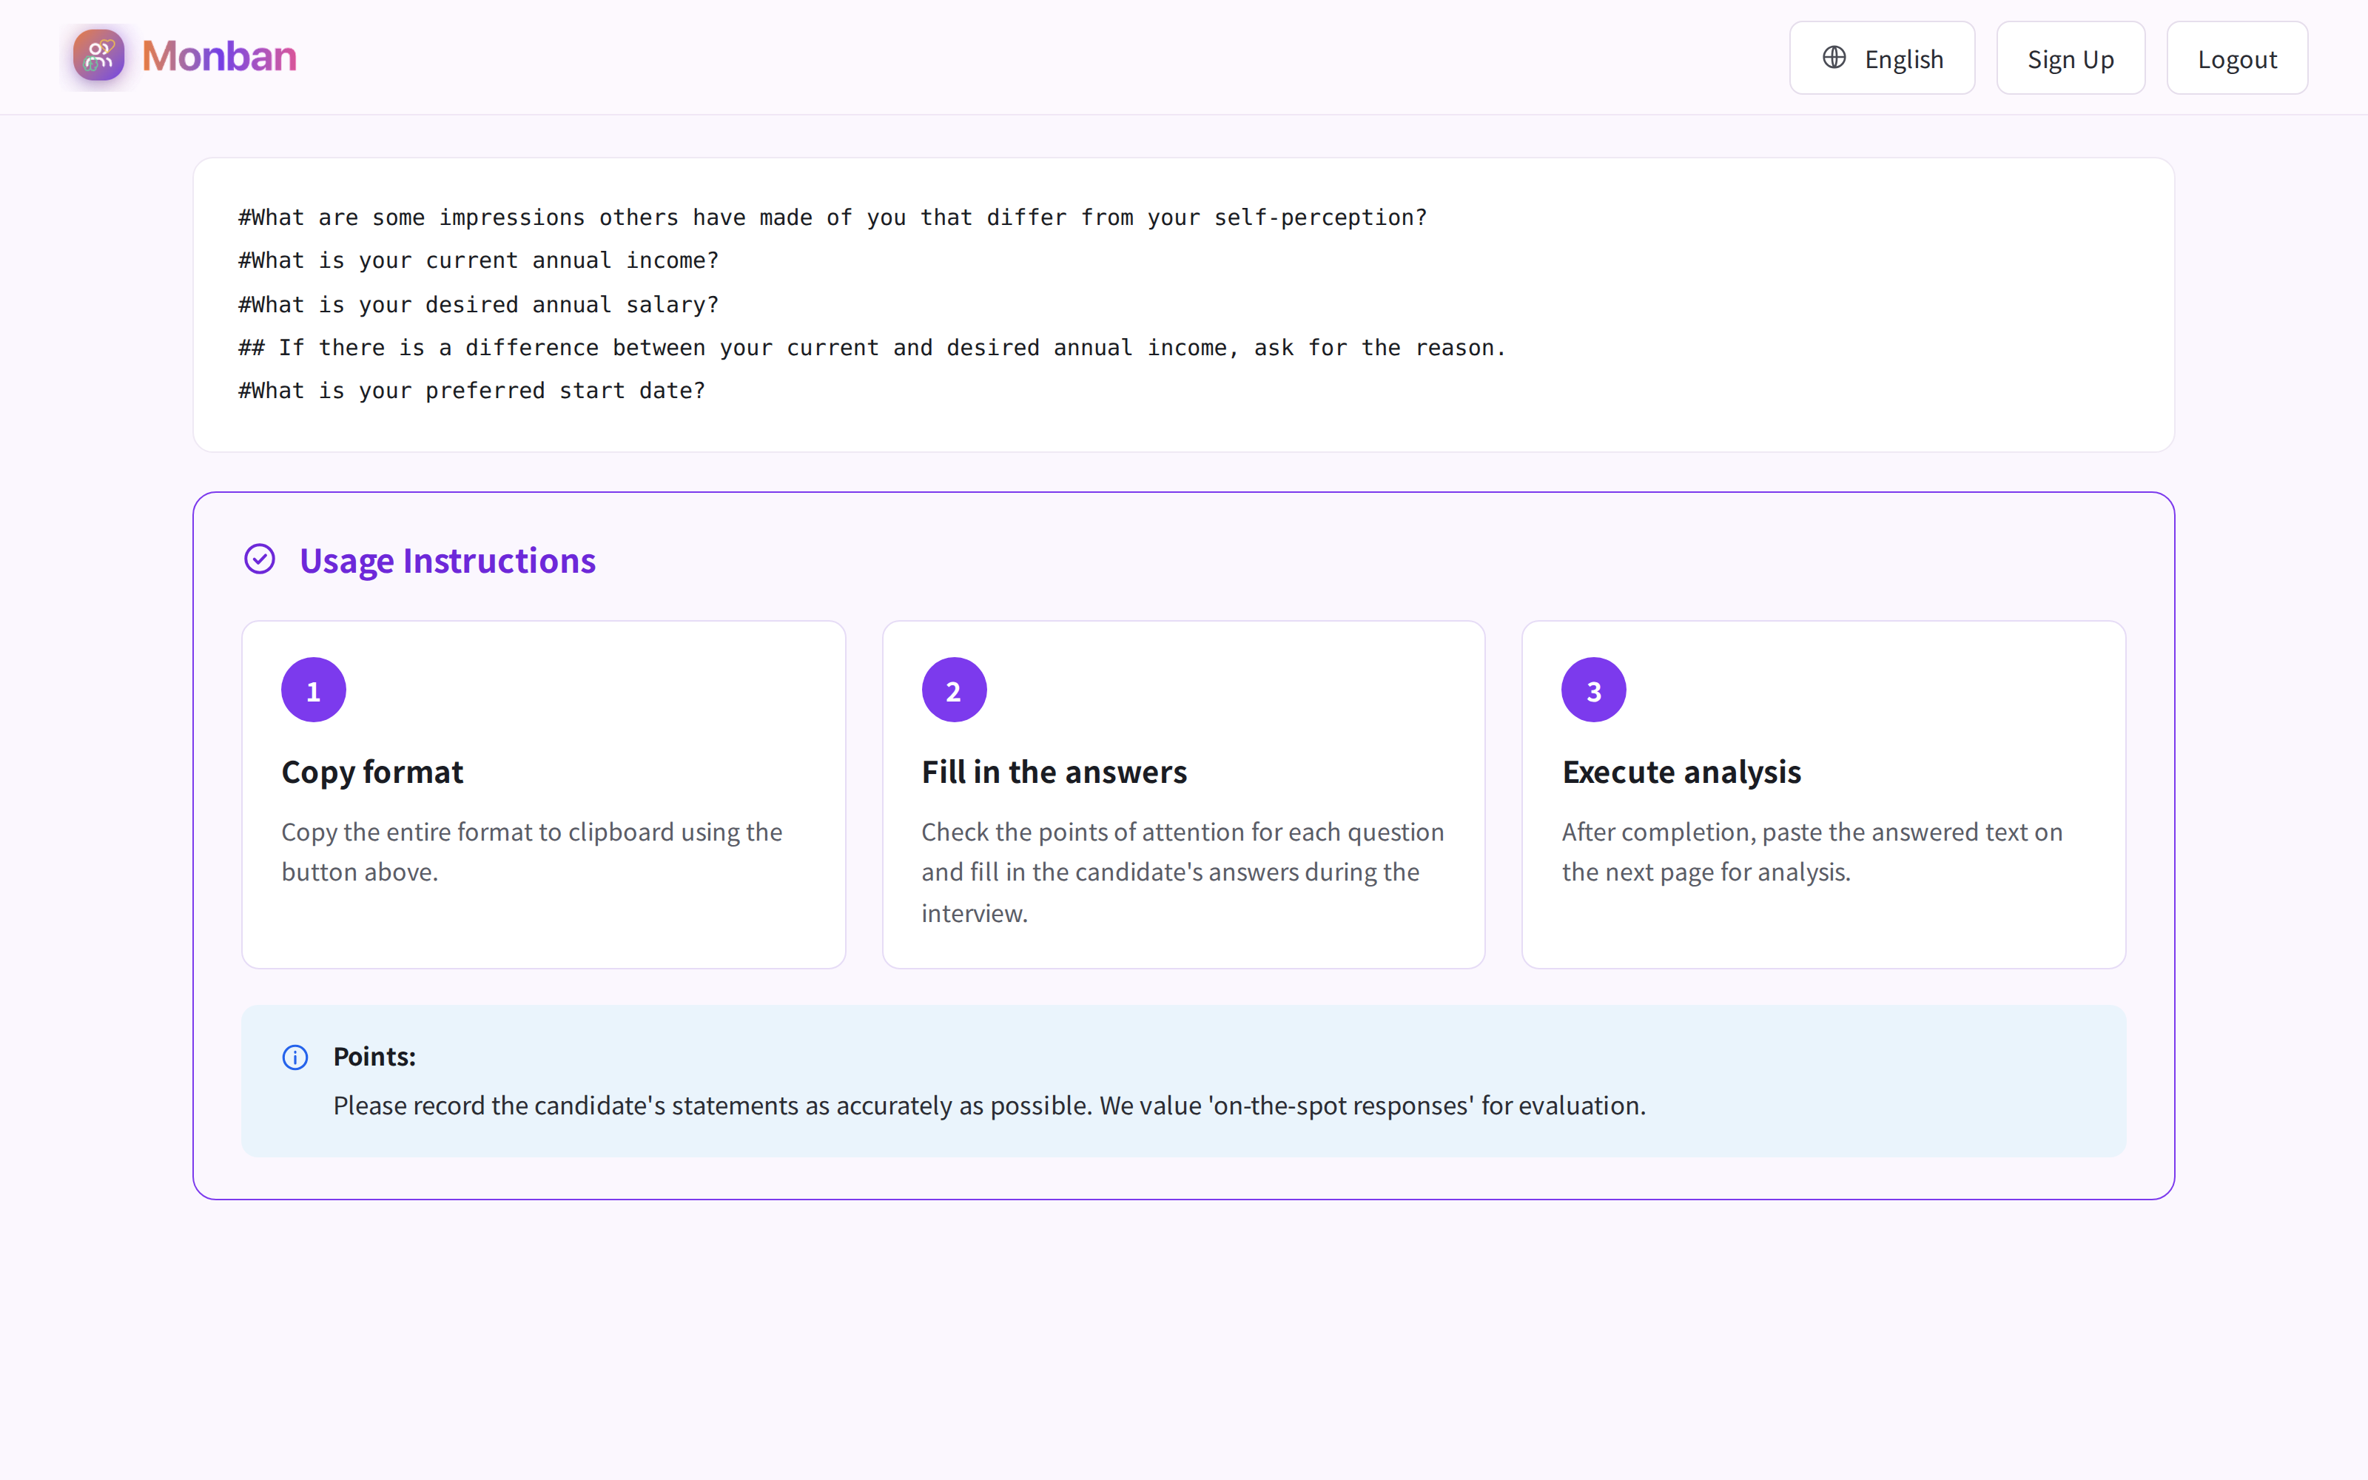
Task: Open the English language selector
Action: (1882, 58)
